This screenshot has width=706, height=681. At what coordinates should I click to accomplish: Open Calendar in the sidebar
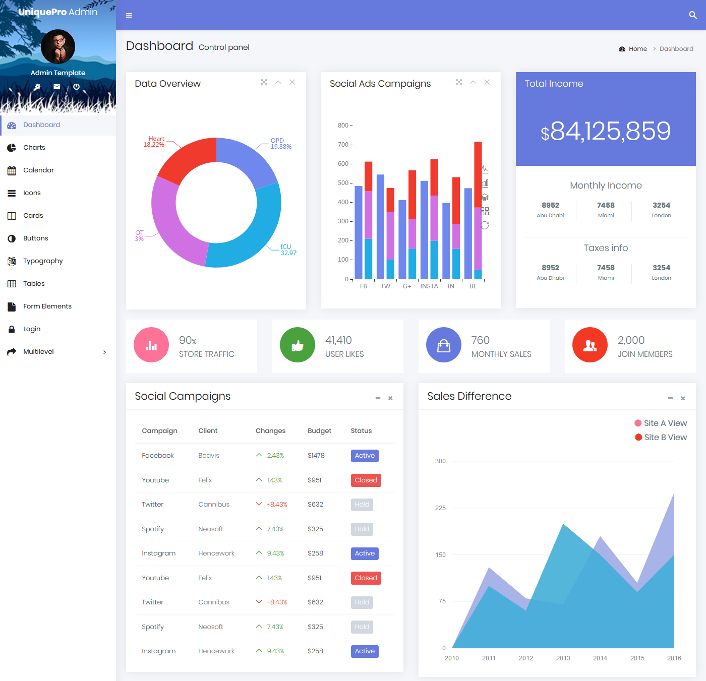(x=58, y=170)
